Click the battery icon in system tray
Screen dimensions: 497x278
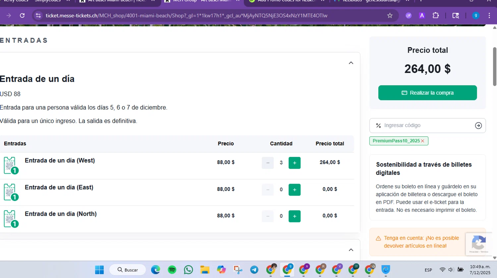(460, 269)
